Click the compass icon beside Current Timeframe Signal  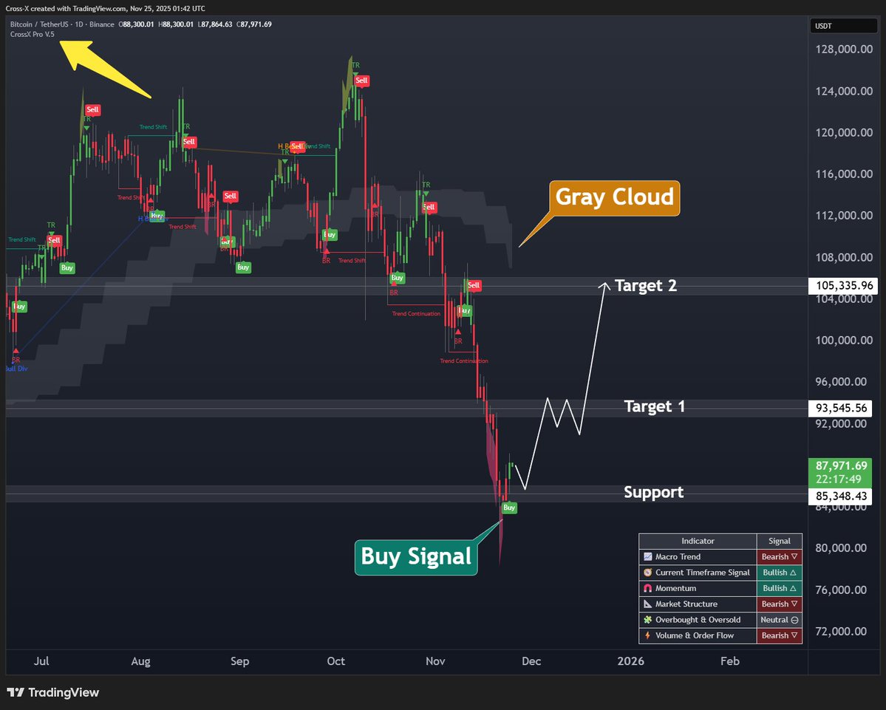647,573
